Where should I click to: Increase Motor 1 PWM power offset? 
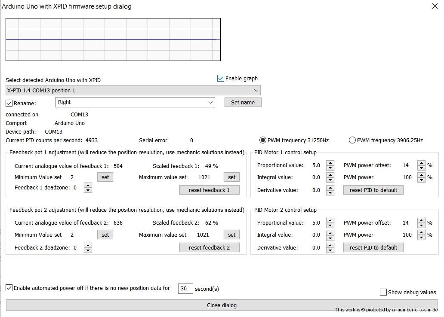(x=421, y=163)
